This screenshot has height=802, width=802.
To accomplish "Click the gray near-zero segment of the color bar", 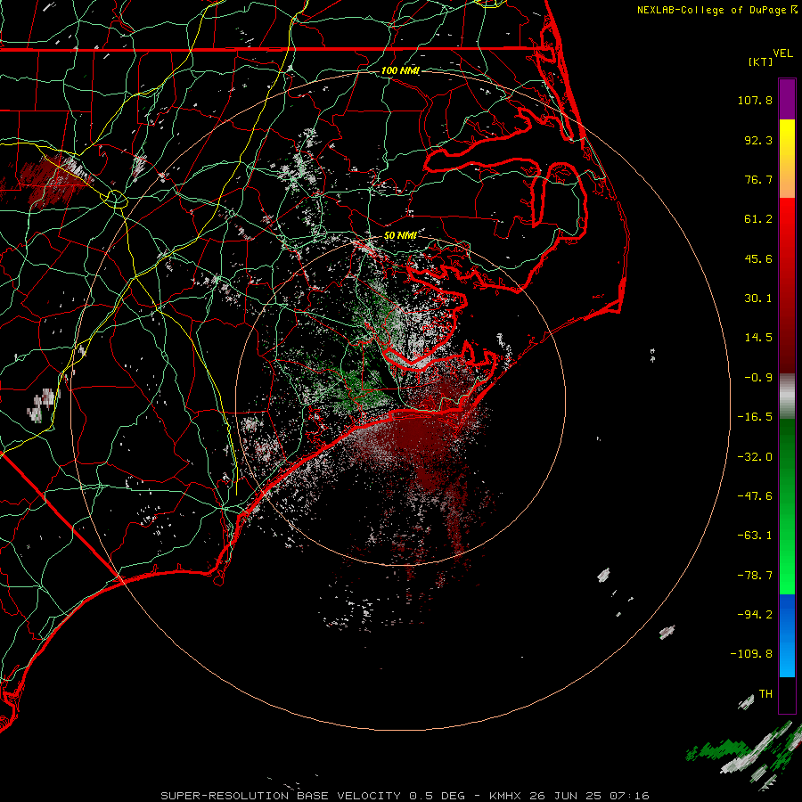I will [x=787, y=397].
